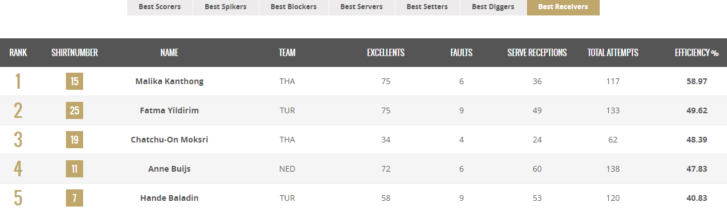Viewport: 727px width, 210px height.
Task: Click the shirt number 19 badge
Action: click(75, 140)
